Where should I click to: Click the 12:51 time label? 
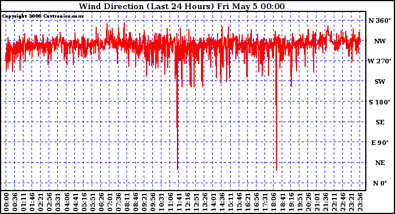pyautogui.click(x=196, y=202)
